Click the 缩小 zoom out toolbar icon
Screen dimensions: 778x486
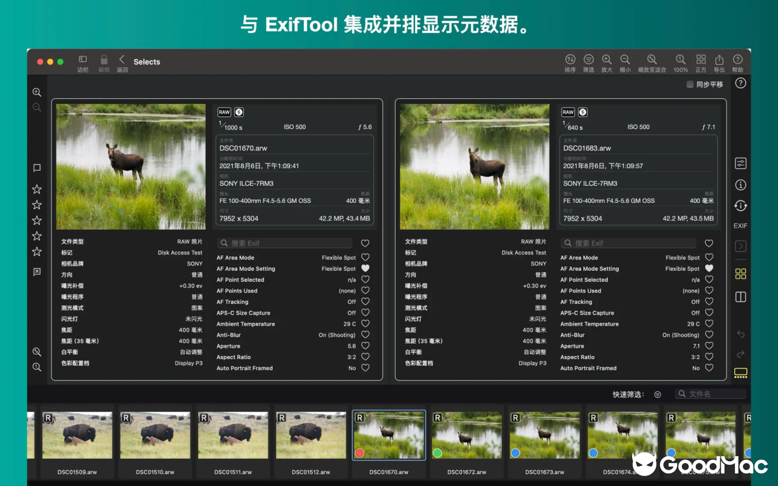(625, 60)
